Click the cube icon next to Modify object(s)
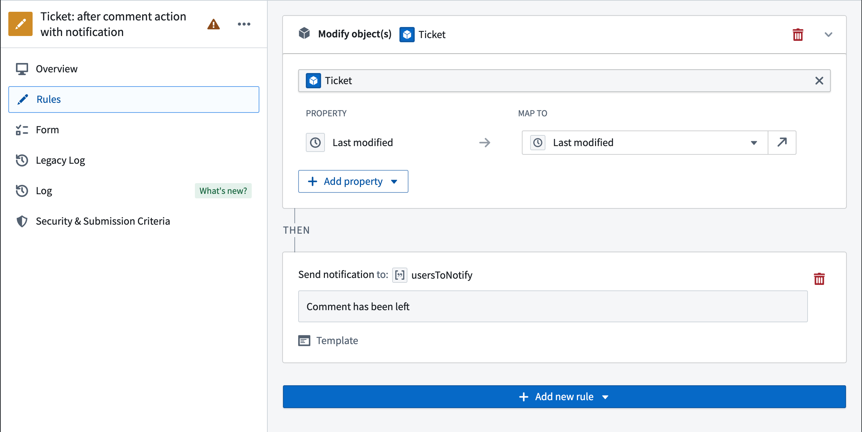Viewport: 862px width, 432px height. [304, 34]
